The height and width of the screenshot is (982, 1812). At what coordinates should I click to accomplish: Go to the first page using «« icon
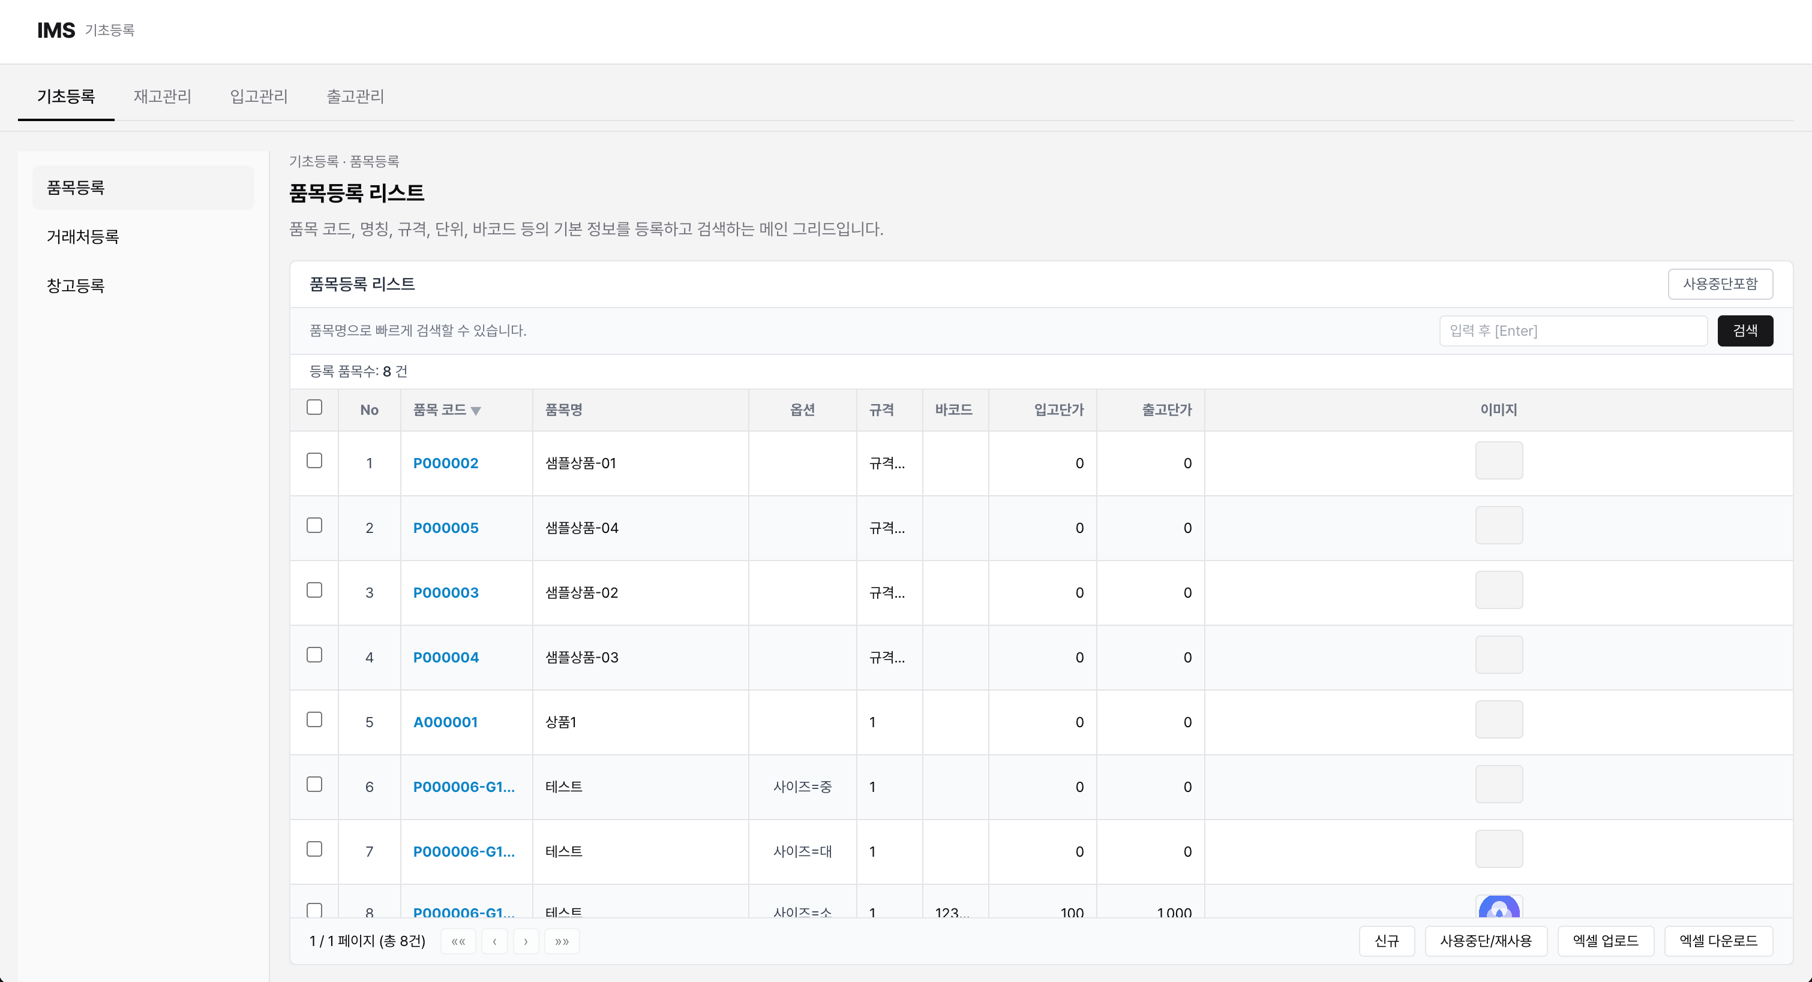click(x=458, y=941)
